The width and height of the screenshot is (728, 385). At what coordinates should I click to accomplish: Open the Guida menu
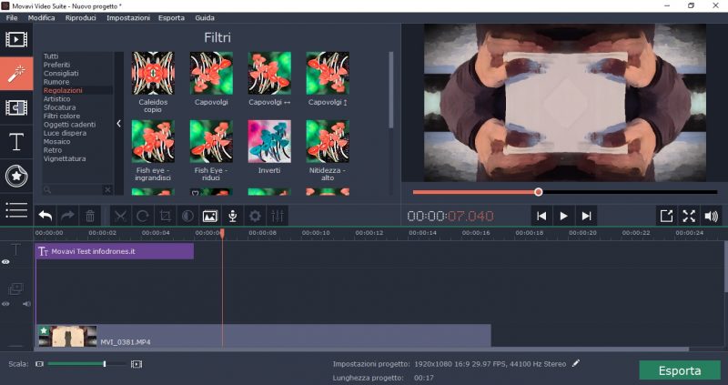(205, 17)
